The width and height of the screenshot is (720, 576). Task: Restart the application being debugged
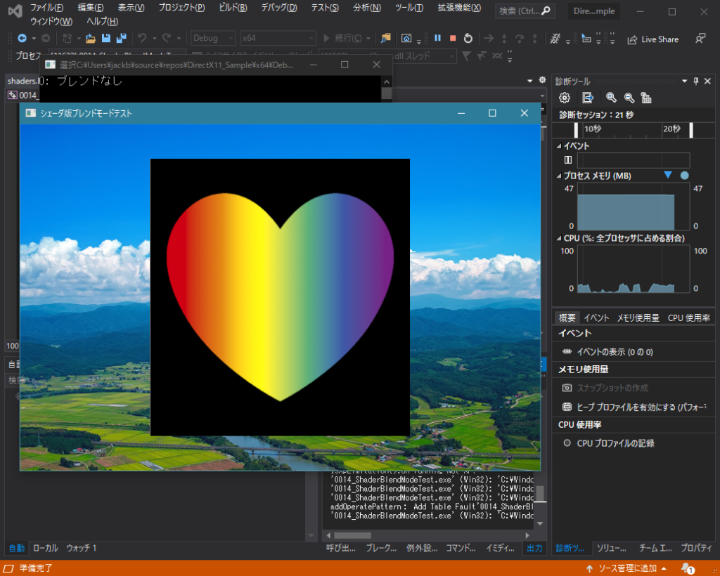click(x=468, y=39)
